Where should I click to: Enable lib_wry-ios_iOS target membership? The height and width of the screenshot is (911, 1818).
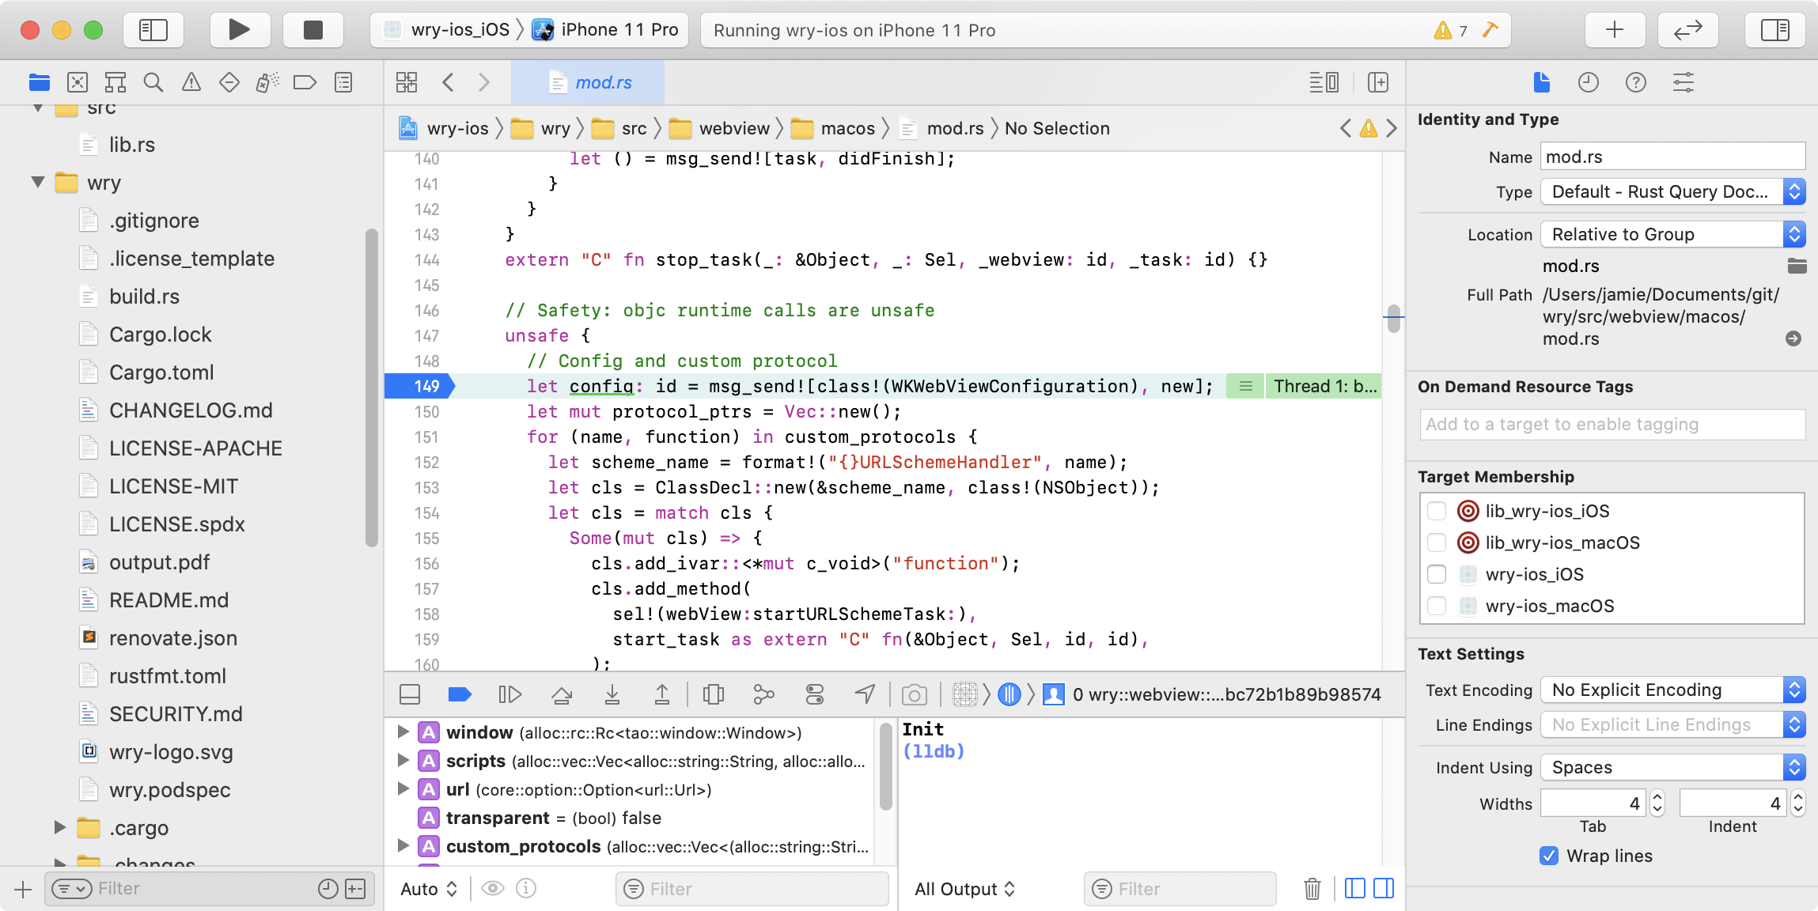[x=1437, y=511]
